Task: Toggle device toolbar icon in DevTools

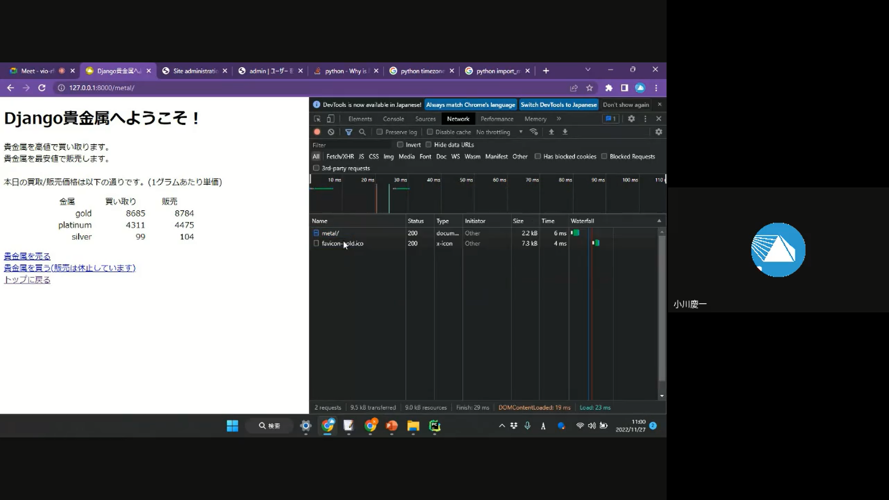Action: (330, 119)
